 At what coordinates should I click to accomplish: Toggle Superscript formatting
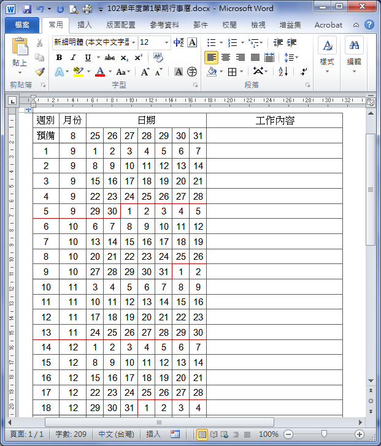(139, 58)
